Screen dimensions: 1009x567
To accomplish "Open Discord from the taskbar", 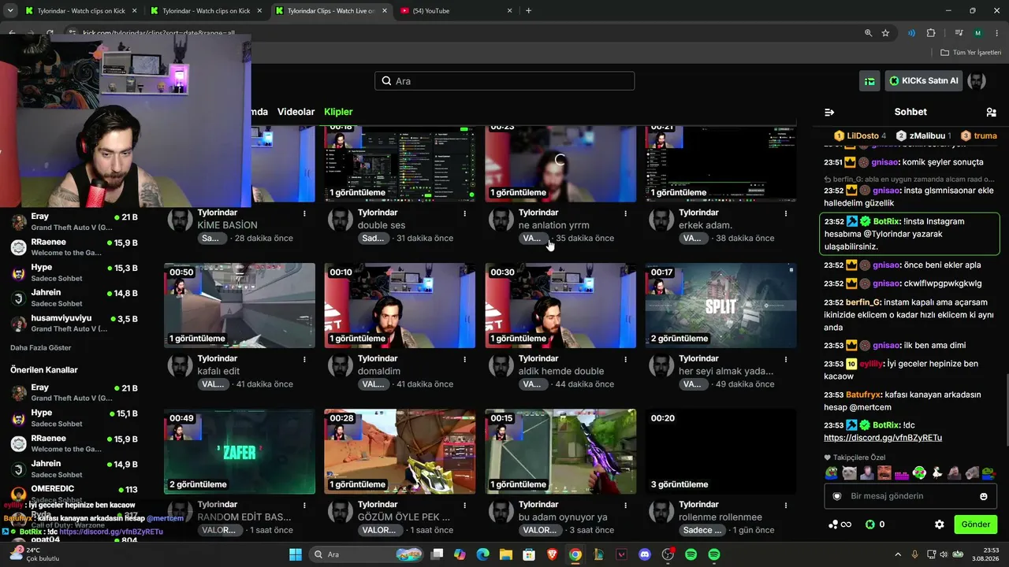I will tap(645, 554).
